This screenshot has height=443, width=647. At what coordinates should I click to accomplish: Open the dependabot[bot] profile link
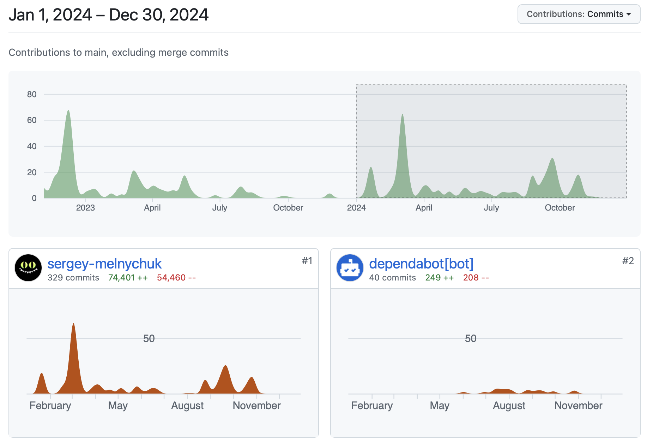421,264
